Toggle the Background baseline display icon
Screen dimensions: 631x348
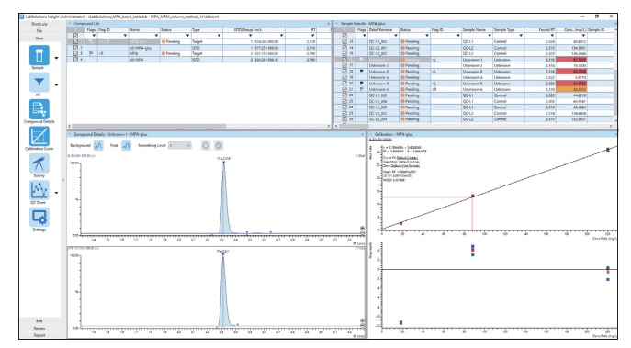pyautogui.click(x=98, y=145)
